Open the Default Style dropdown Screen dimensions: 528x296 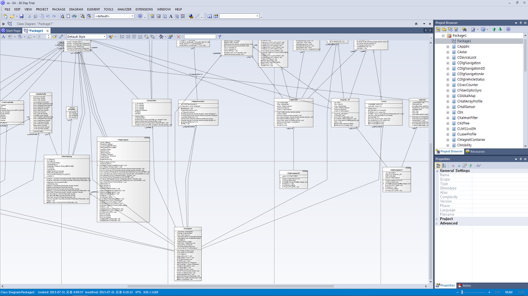click(x=104, y=37)
